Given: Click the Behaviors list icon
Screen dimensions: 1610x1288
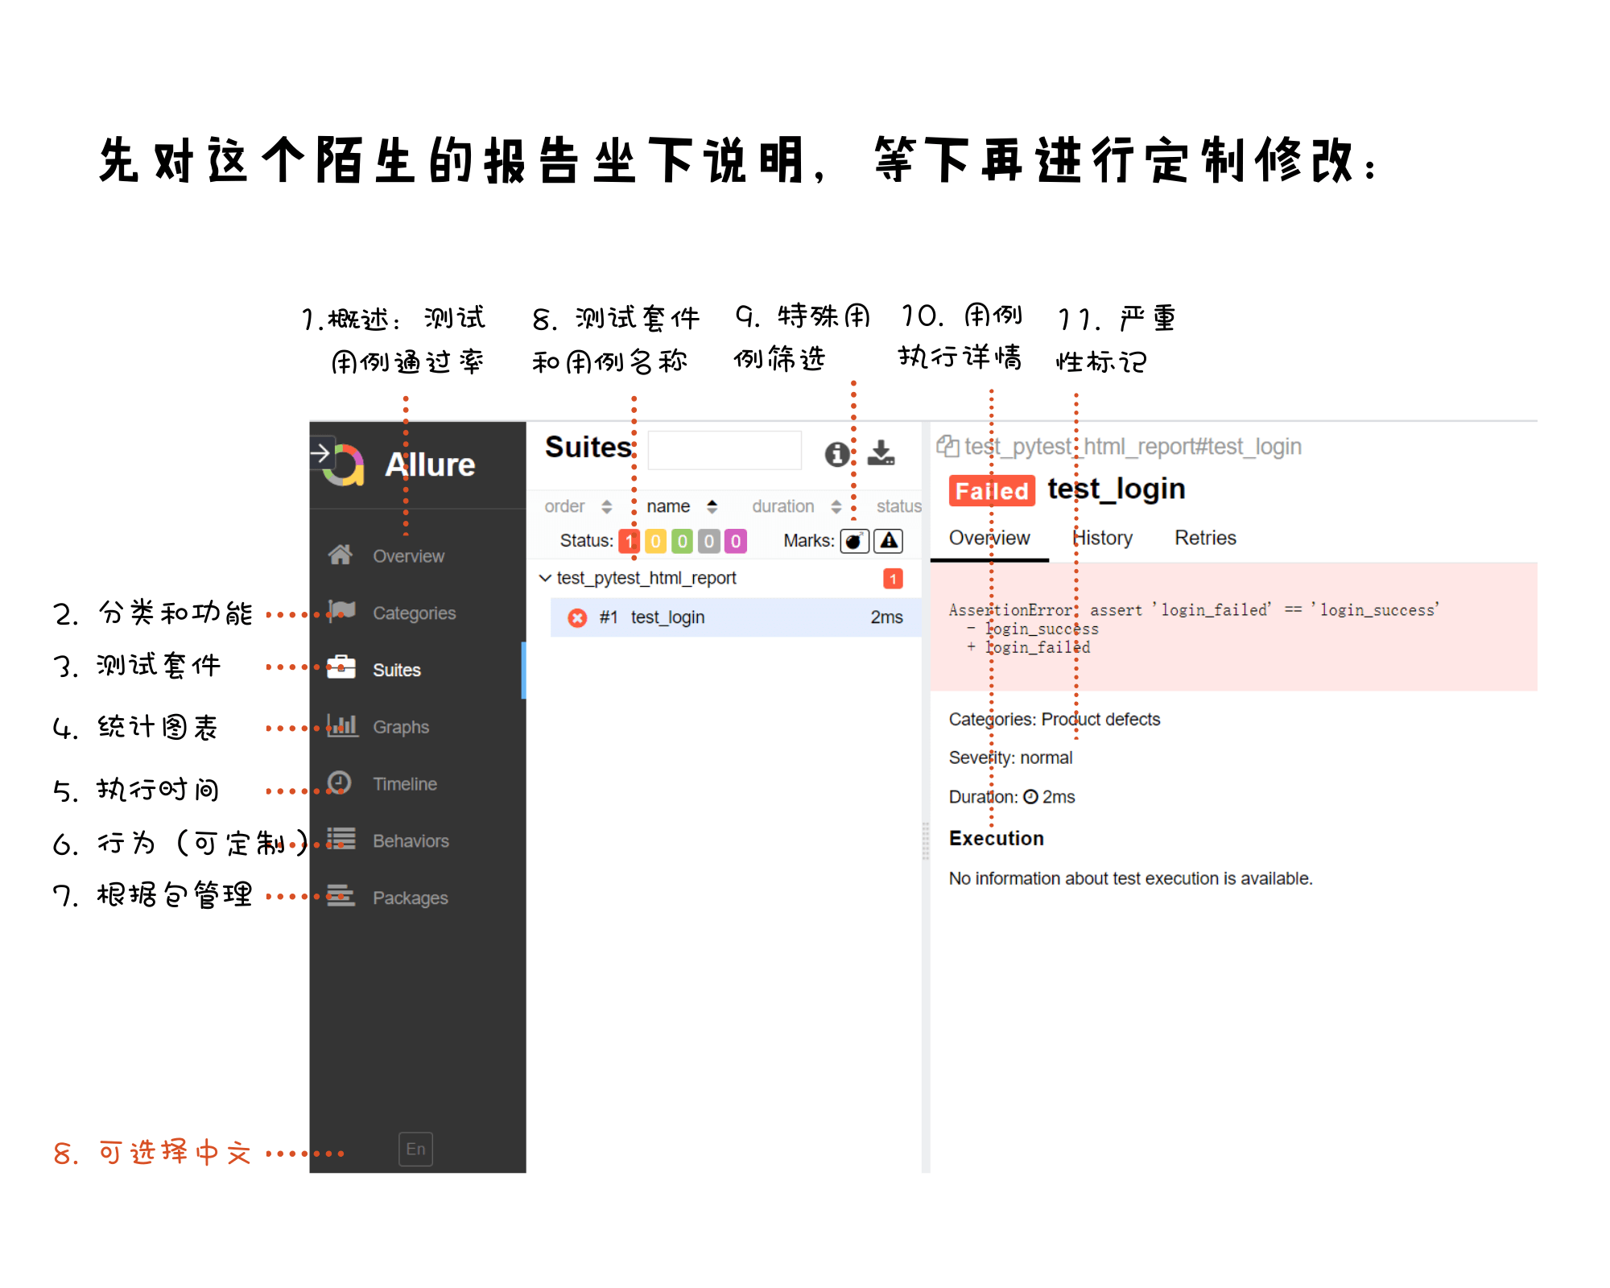Looking at the screenshot, I should tap(341, 840).
